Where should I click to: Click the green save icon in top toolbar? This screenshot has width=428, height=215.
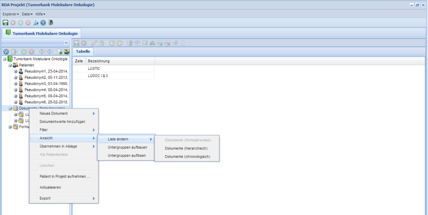tap(5, 23)
